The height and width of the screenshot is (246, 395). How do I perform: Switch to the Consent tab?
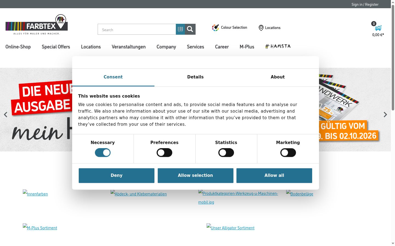pos(113,77)
